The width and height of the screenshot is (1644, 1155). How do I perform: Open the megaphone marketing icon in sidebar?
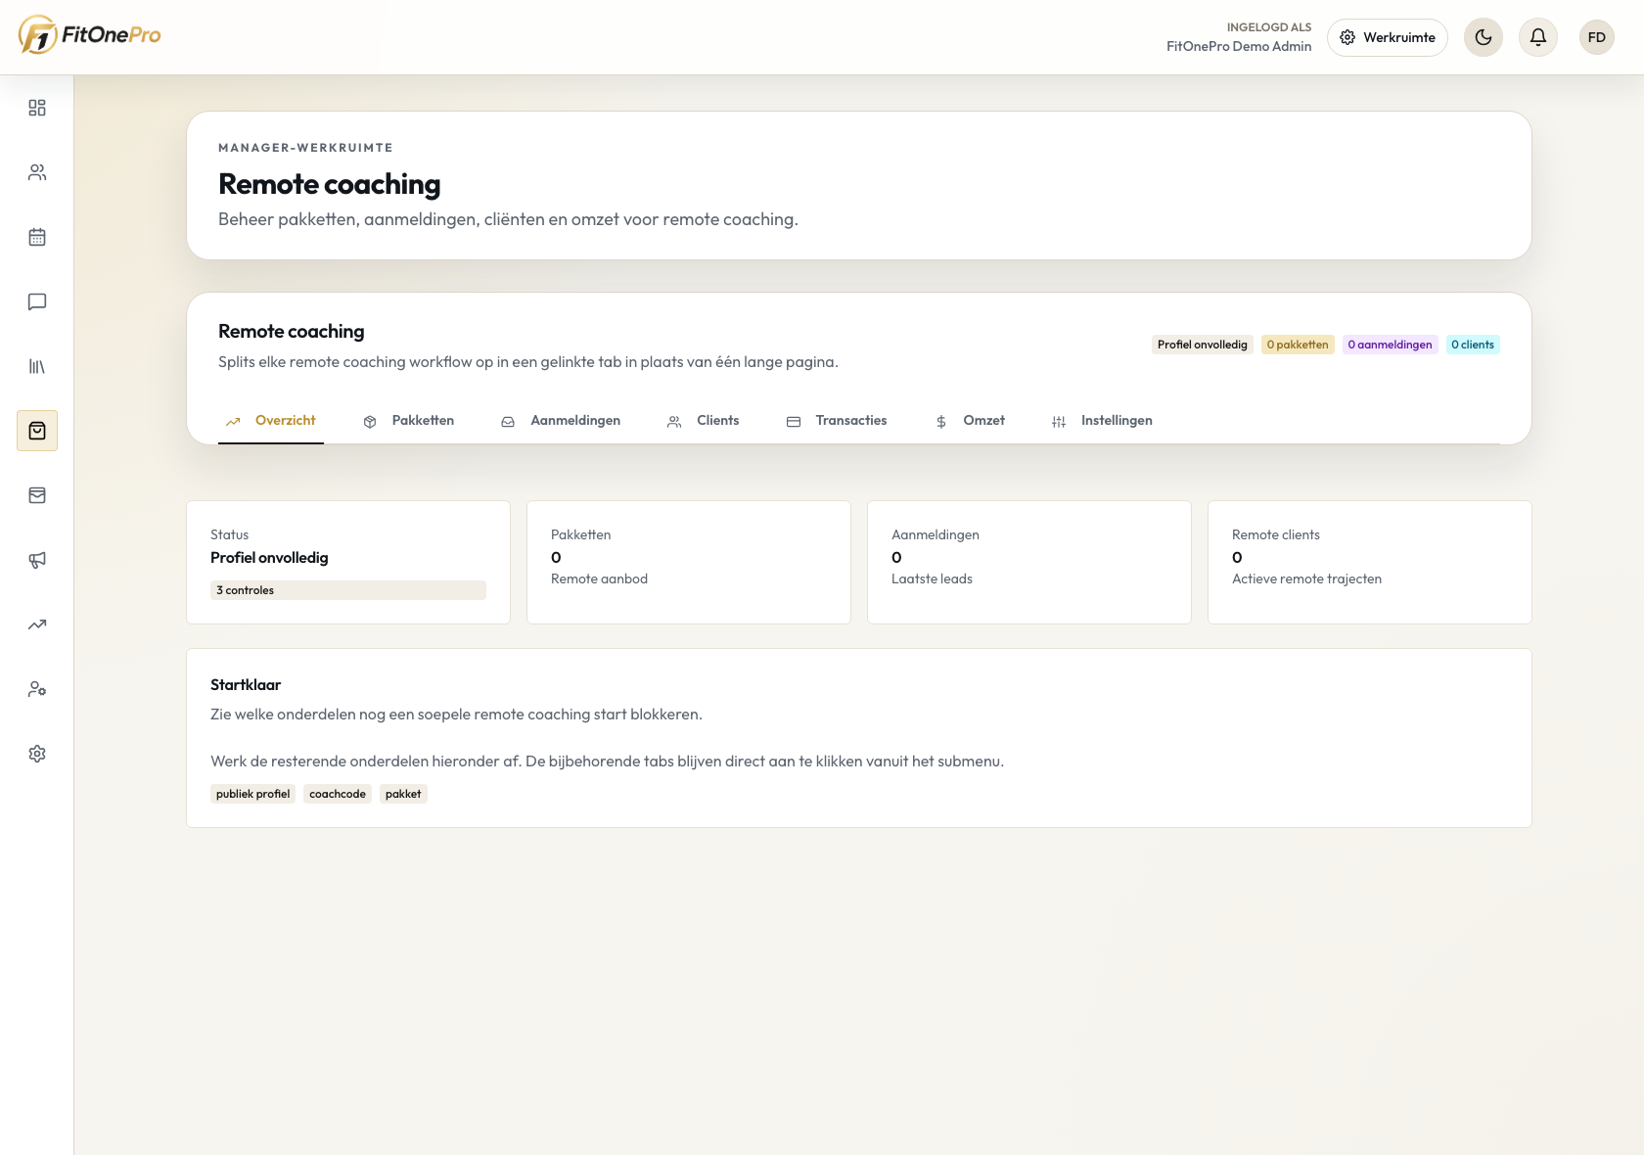click(37, 560)
